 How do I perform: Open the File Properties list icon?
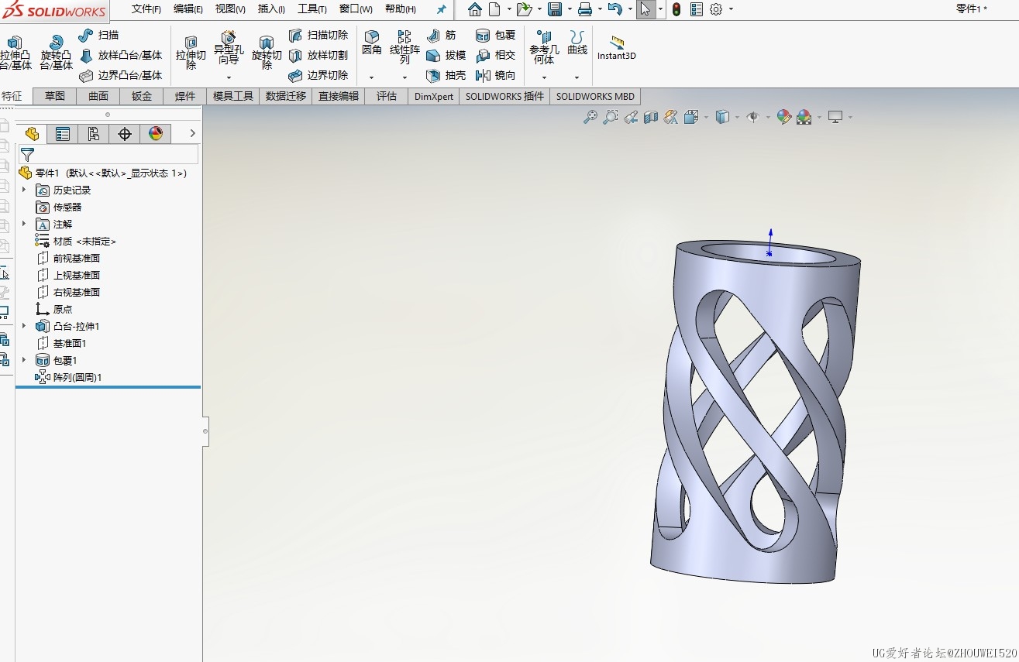[x=697, y=9]
